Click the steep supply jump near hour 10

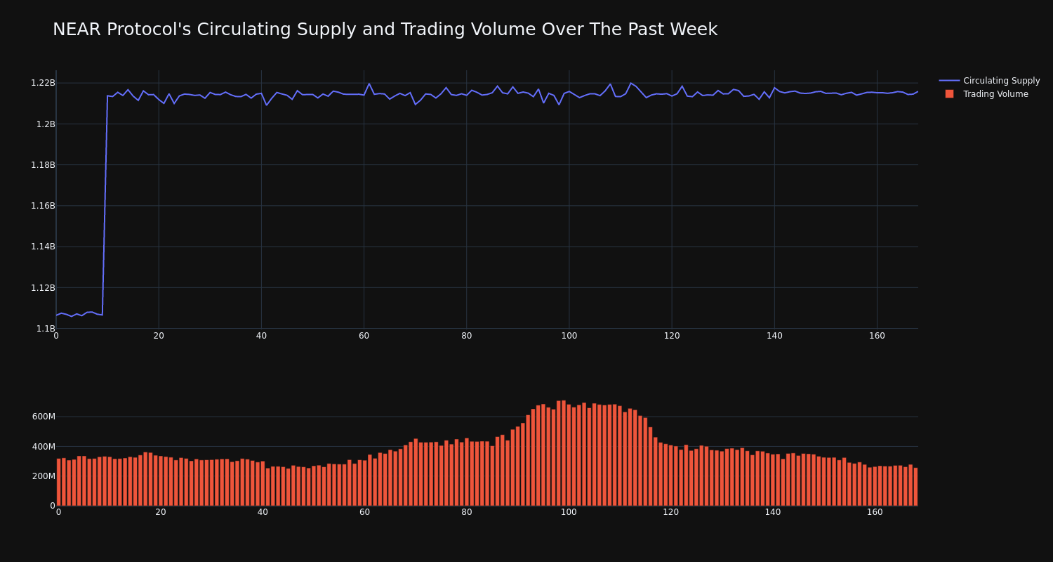105,205
